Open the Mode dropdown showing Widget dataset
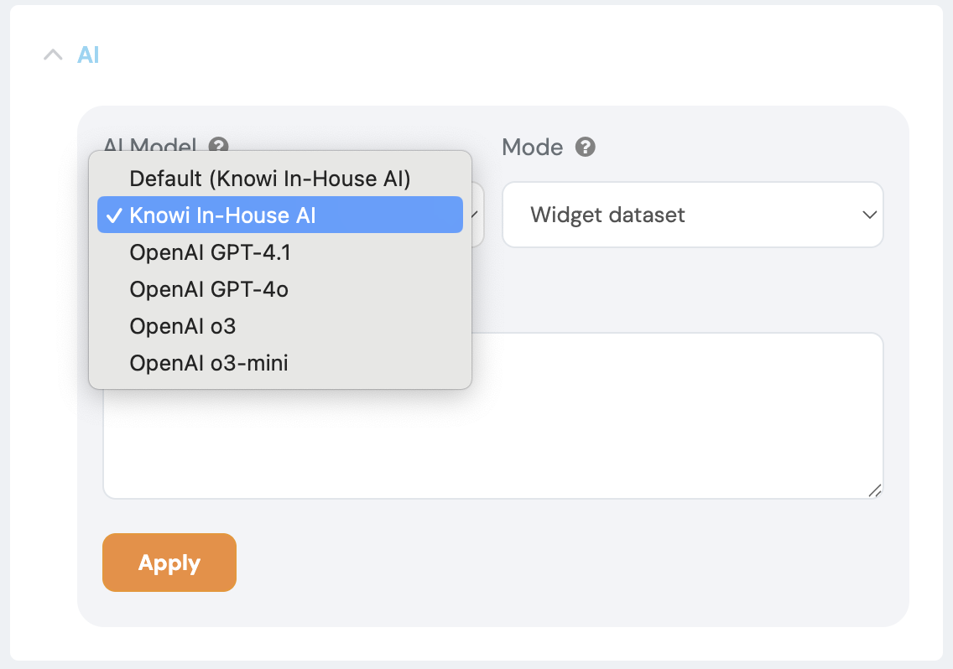Viewport: 953px width, 669px height. [692, 215]
